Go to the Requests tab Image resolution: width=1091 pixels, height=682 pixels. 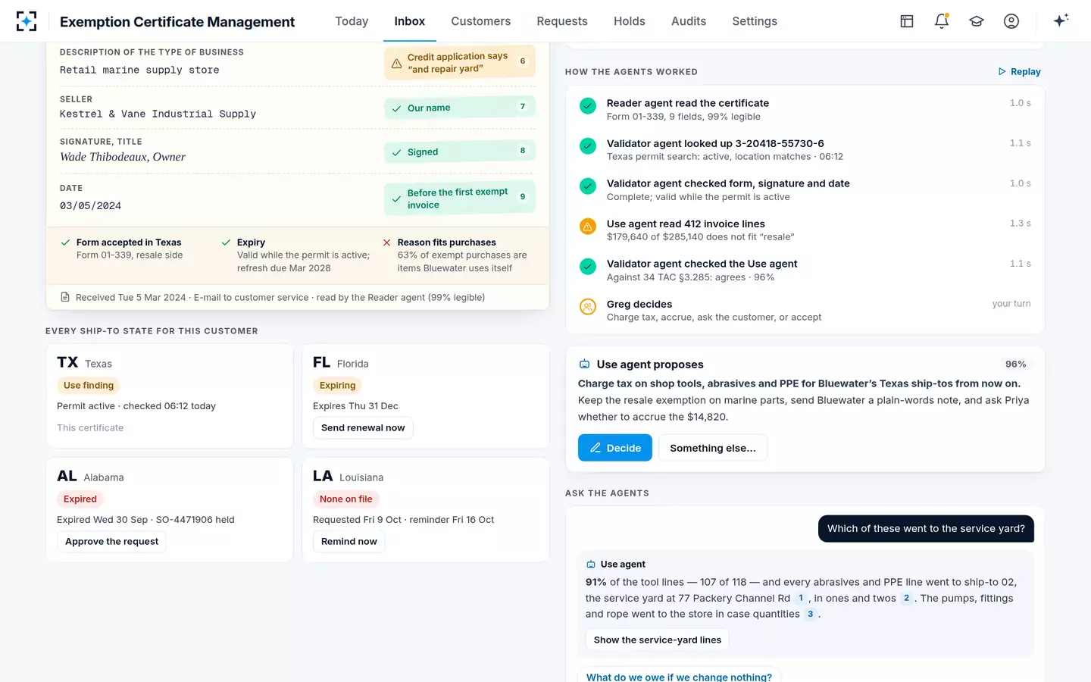[562, 21]
